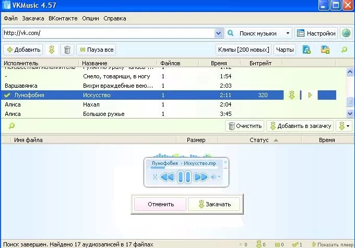Click the download arrow icon next to Добавить
The height and width of the screenshot is (248, 355).
(52, 50)
